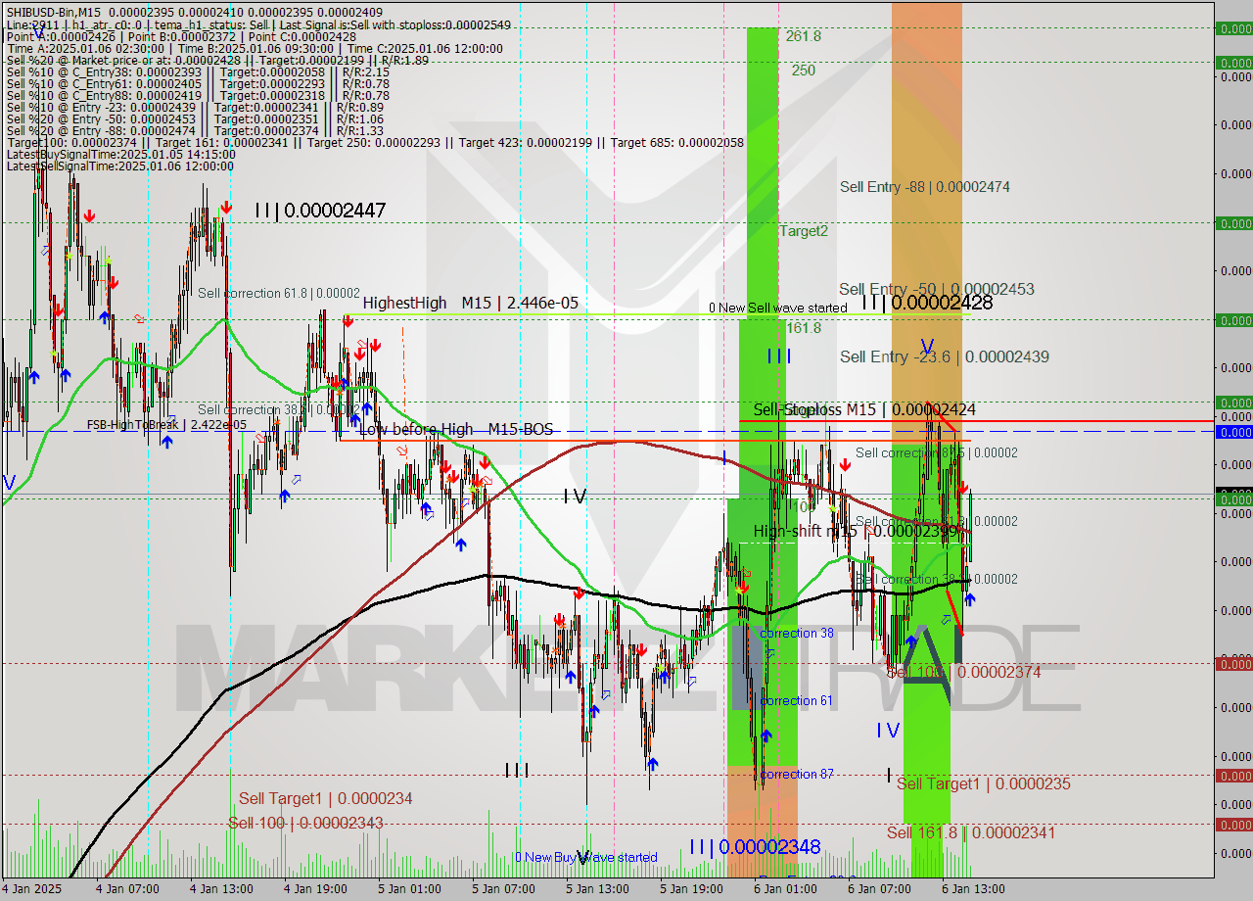Image resolution: width=1253 pixels, height=901 pixels.
Task: Select the 'Sell Entry -23.6 | 0.00002439' label
Action: tap(945, 357)
